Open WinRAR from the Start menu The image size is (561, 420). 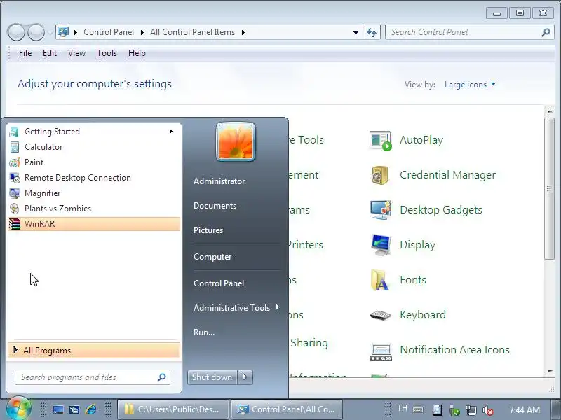pos(94,224)
